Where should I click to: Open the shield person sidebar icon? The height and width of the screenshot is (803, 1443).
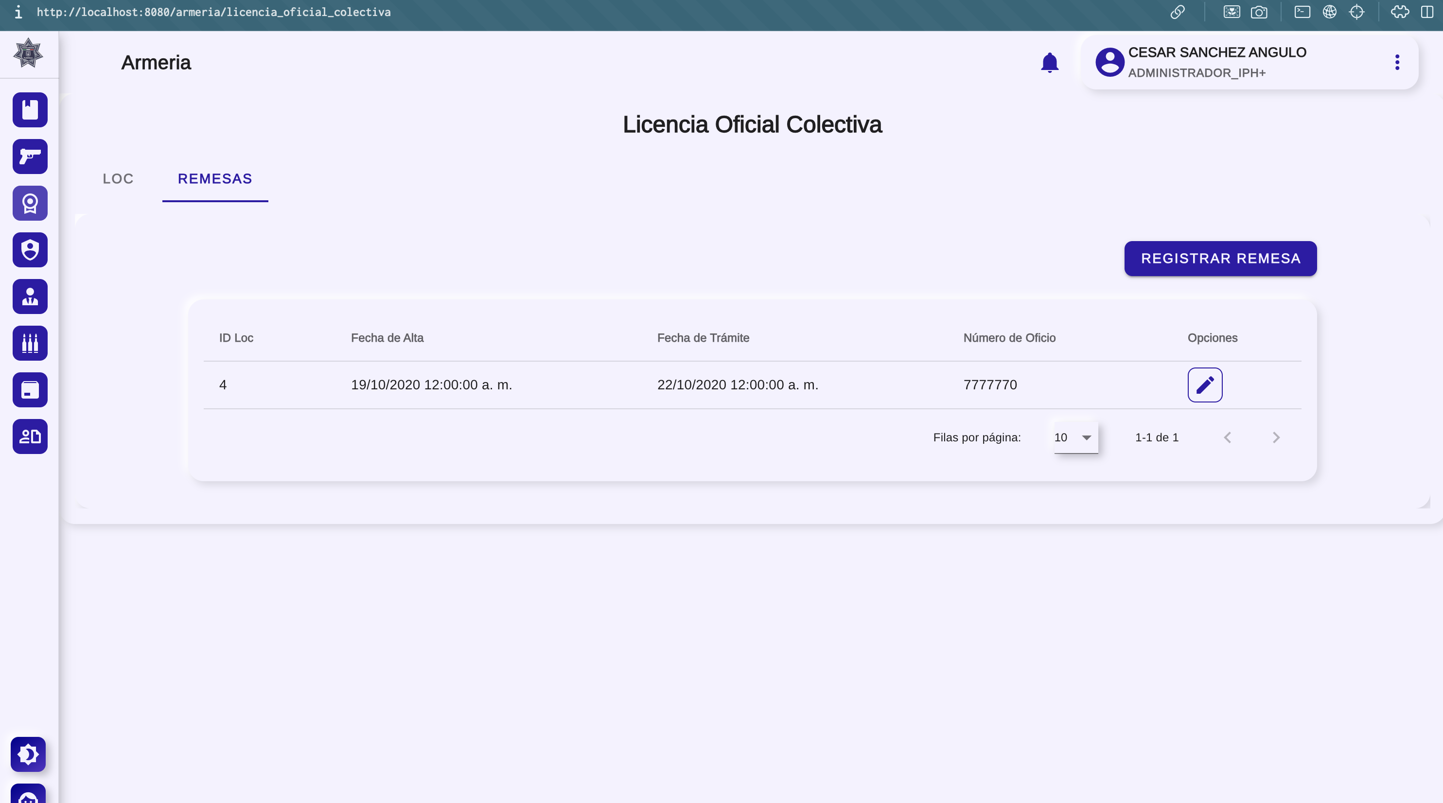(30, 250)
